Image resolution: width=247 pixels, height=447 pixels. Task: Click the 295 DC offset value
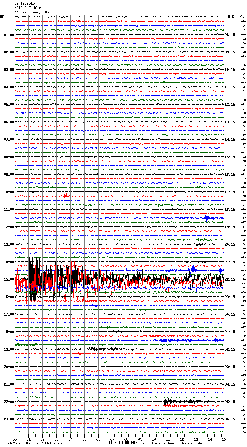[x=244, y=284]
